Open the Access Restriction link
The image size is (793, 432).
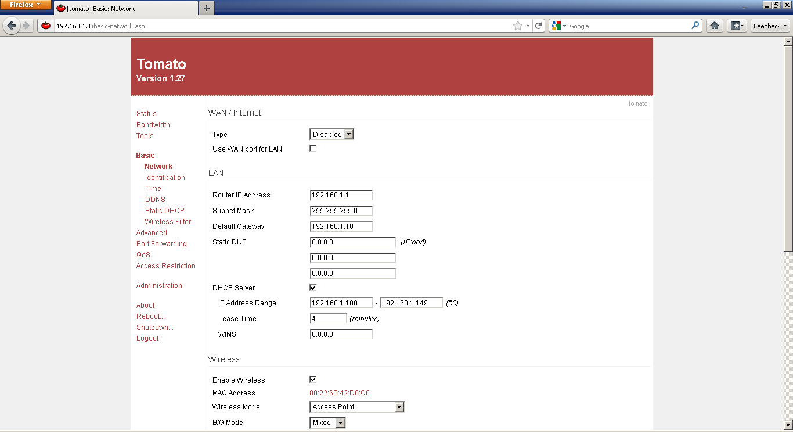(166, 266)
